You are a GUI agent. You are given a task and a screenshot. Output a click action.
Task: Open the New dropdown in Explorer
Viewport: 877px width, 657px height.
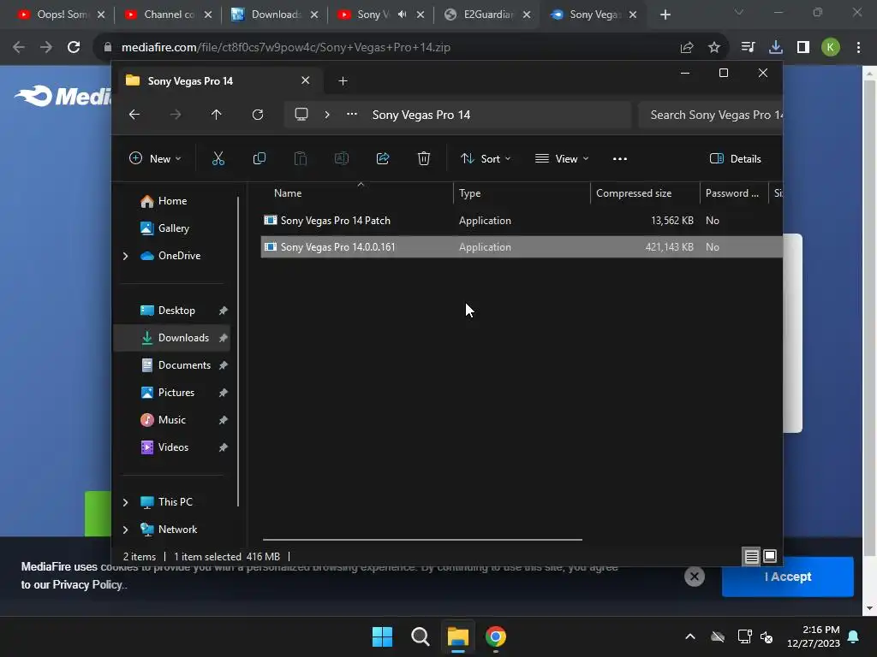[155, 158]
